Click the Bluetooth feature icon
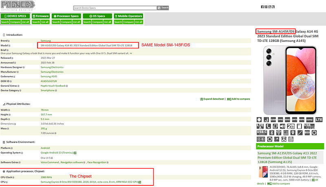Image resolution: width=326 pixels, height=187 pixels. 271,133
